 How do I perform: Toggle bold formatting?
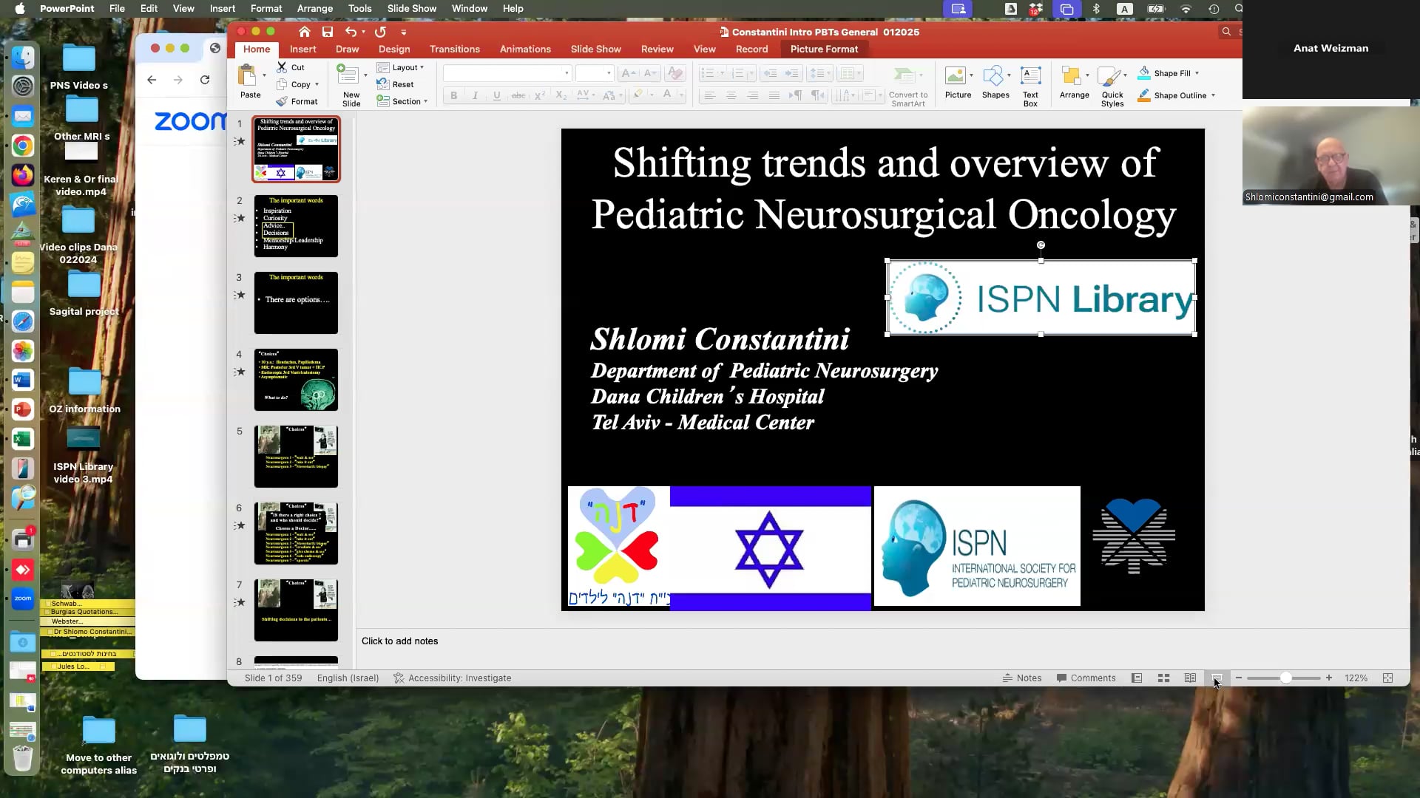[453, 95]
